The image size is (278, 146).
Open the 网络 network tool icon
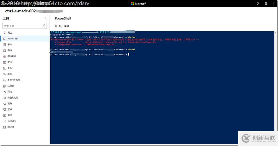[5, 92]
